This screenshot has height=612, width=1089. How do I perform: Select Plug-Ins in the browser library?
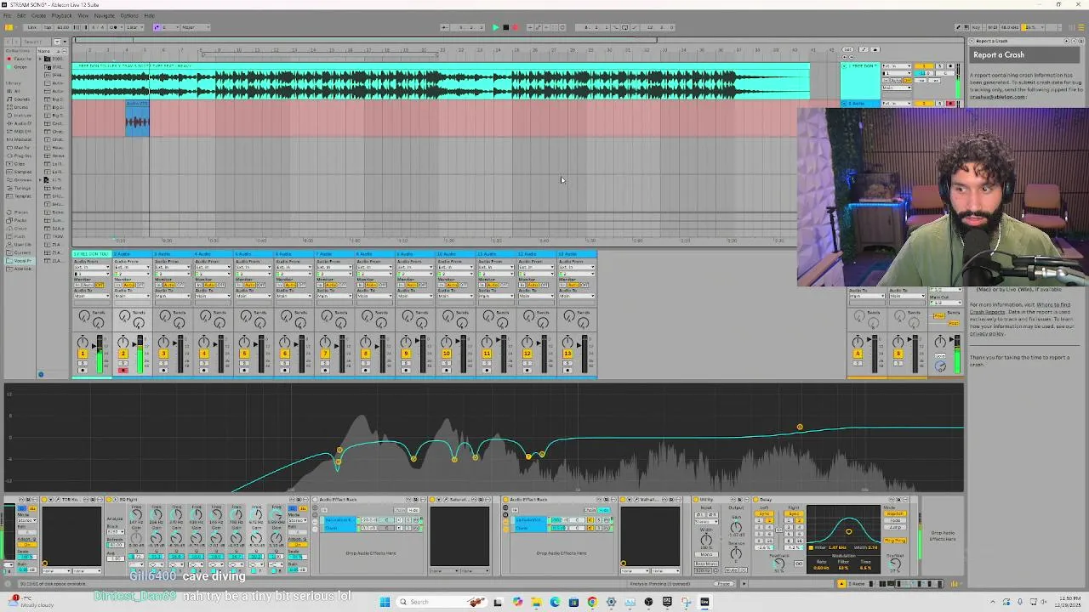pyautogui.click(x=20, y=156)
